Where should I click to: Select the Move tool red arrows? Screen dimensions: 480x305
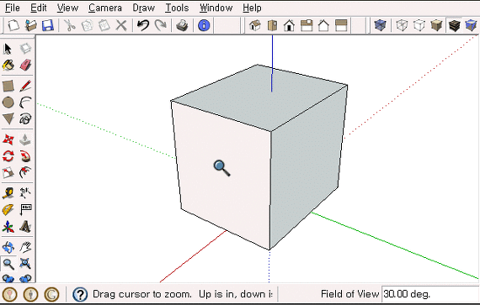tap(8, 139)
